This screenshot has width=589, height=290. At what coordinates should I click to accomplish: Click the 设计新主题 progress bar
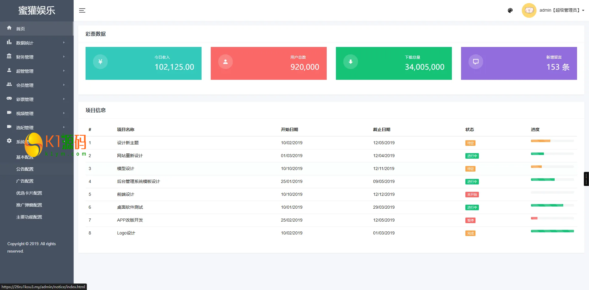point(552,141)
